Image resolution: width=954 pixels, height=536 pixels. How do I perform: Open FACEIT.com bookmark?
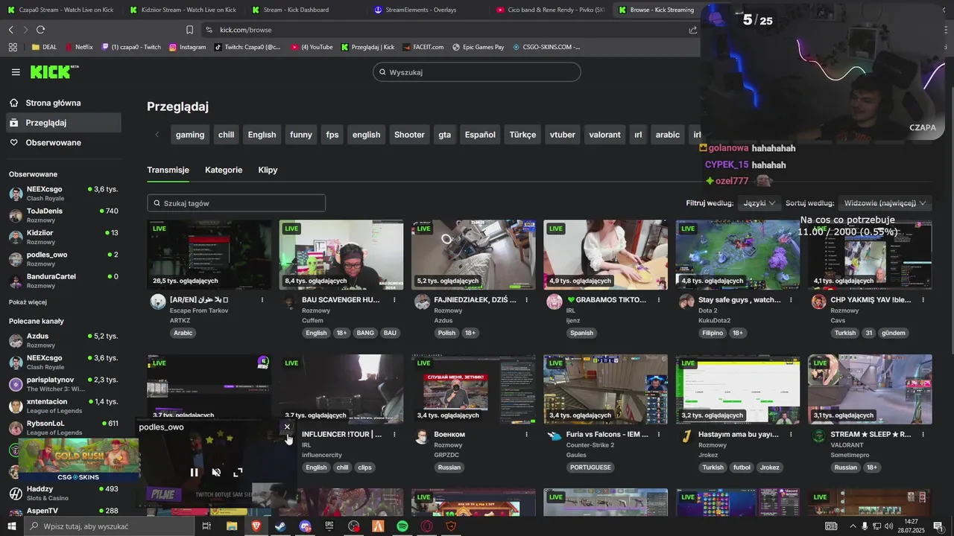click(x=423, y=47)
